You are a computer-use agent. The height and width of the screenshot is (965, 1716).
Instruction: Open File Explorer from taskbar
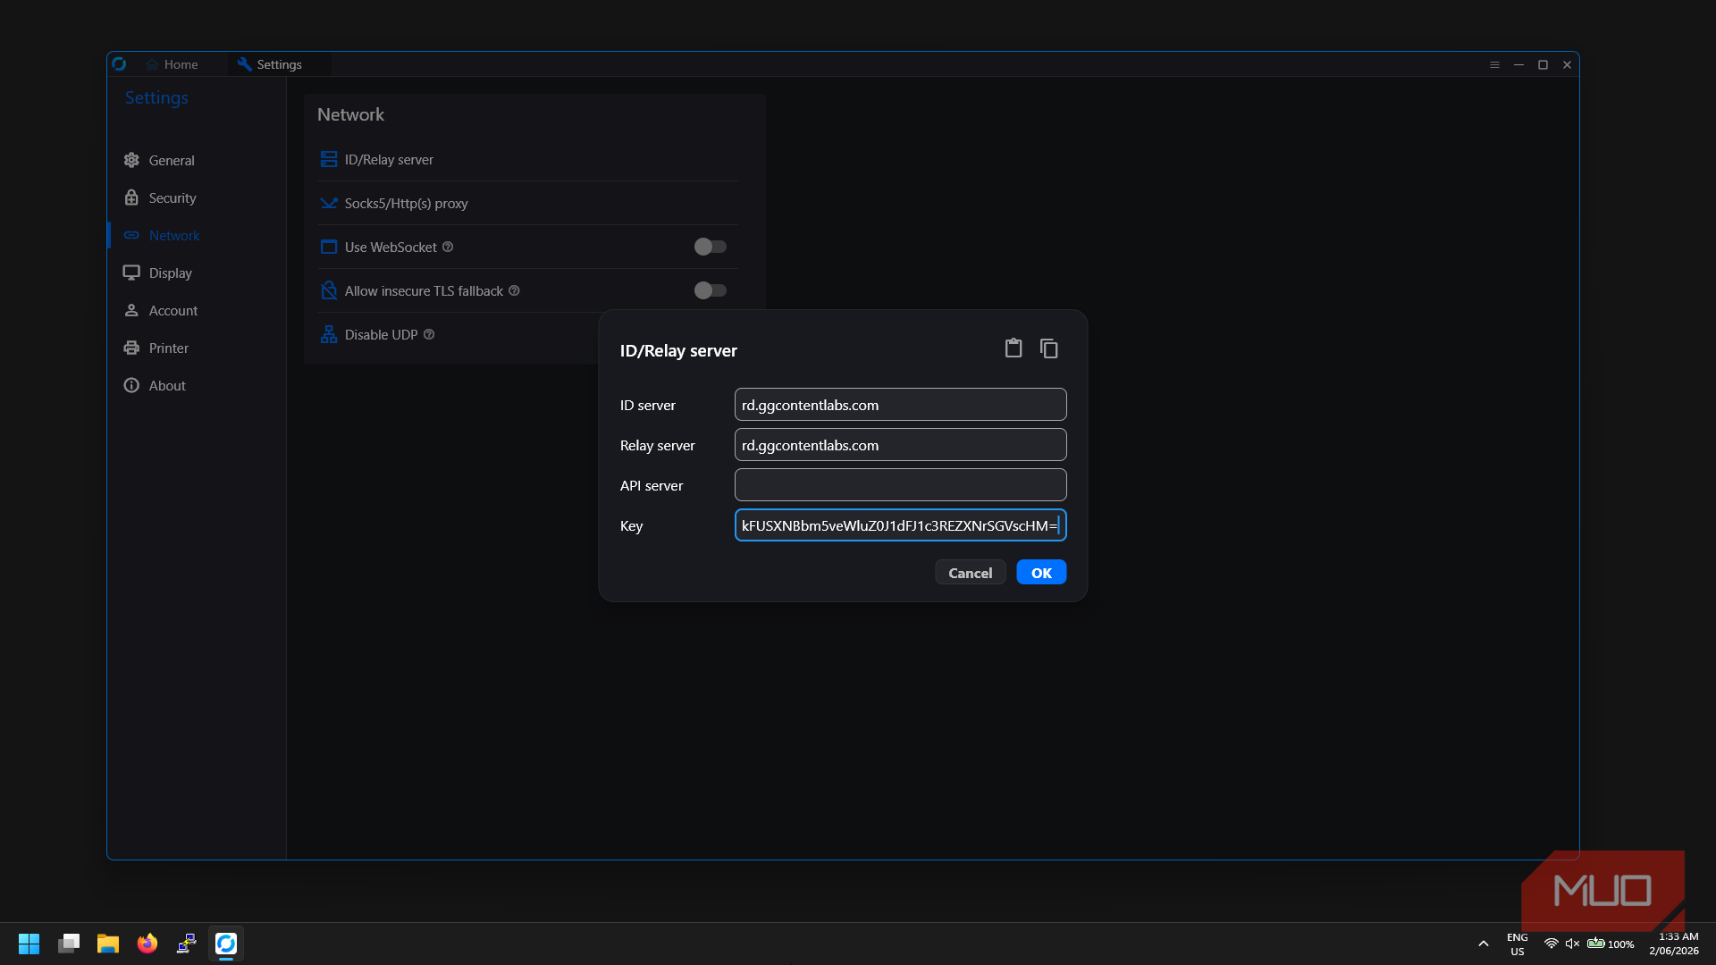pos(108,944)
